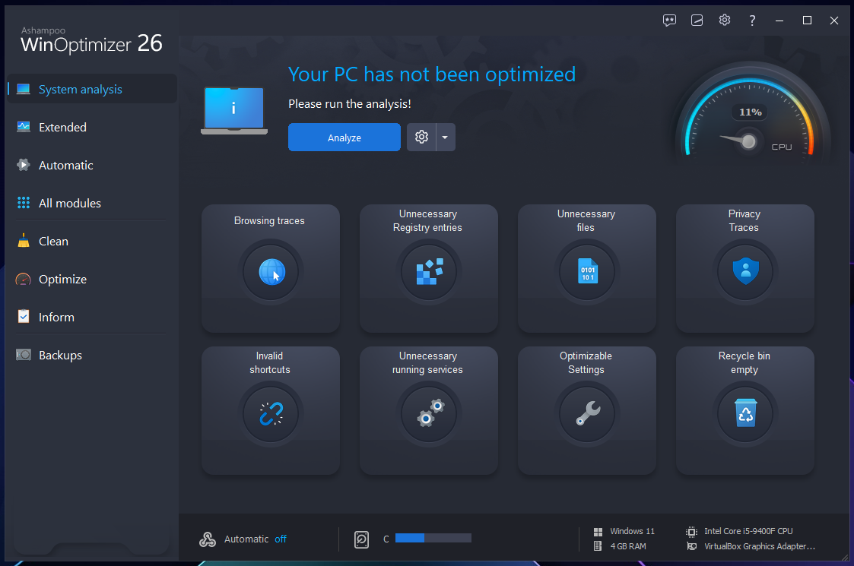Open All modules in the sidebar
854x566 pixels.
point(69,203)
